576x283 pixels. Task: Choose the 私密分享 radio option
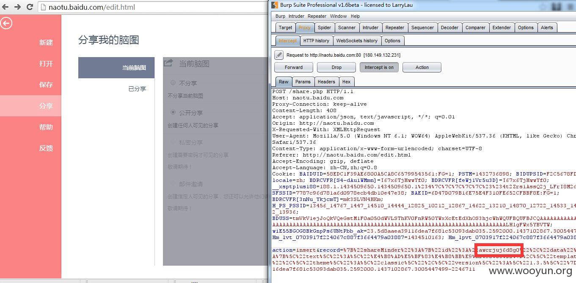(173, 142)
